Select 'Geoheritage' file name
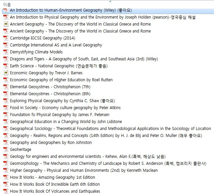The width and height of the screenshot is (214, 194). click(21, 150)
